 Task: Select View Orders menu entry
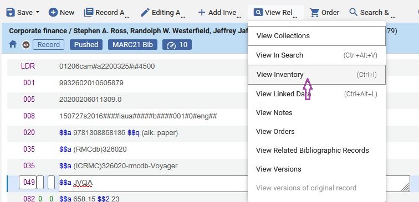(316, 132)
